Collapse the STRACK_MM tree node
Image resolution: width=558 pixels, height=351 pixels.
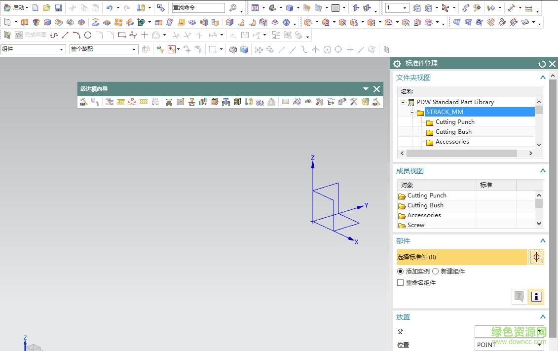tap(413, 112)
